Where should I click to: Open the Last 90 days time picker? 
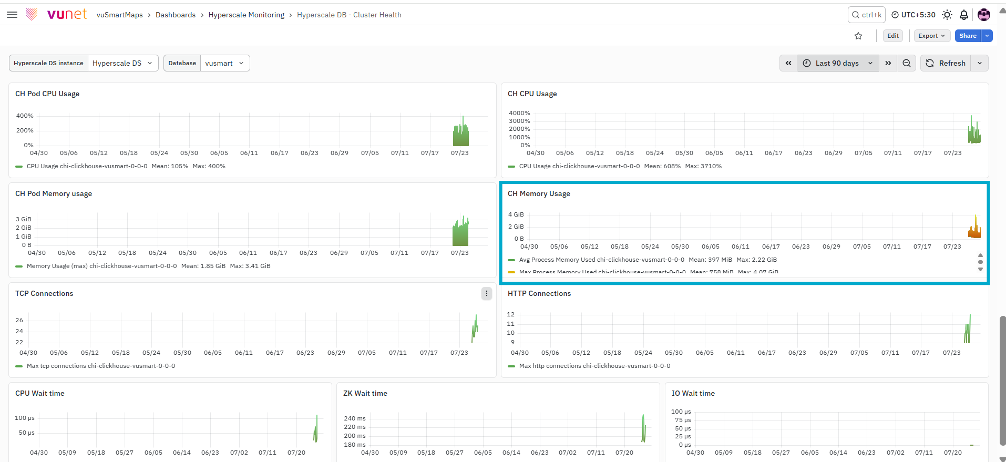838,63
